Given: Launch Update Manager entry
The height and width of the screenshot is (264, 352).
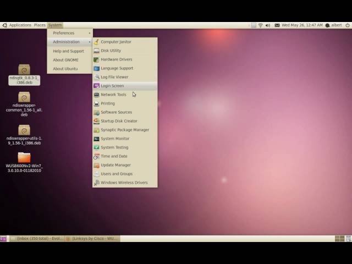Looking at the screenshot, I should pos(125,165).
